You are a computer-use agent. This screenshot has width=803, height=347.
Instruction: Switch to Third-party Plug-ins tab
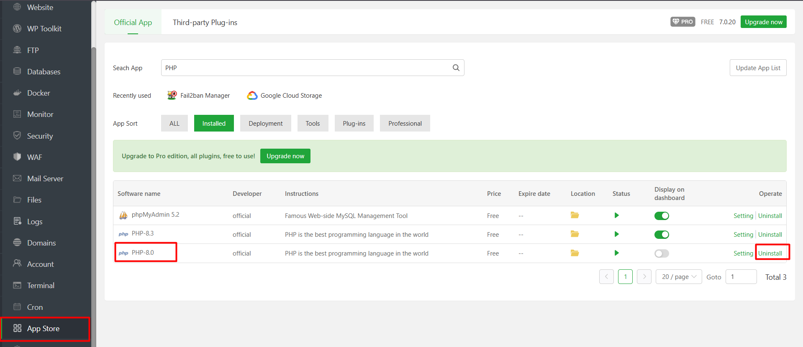(205, 22)
